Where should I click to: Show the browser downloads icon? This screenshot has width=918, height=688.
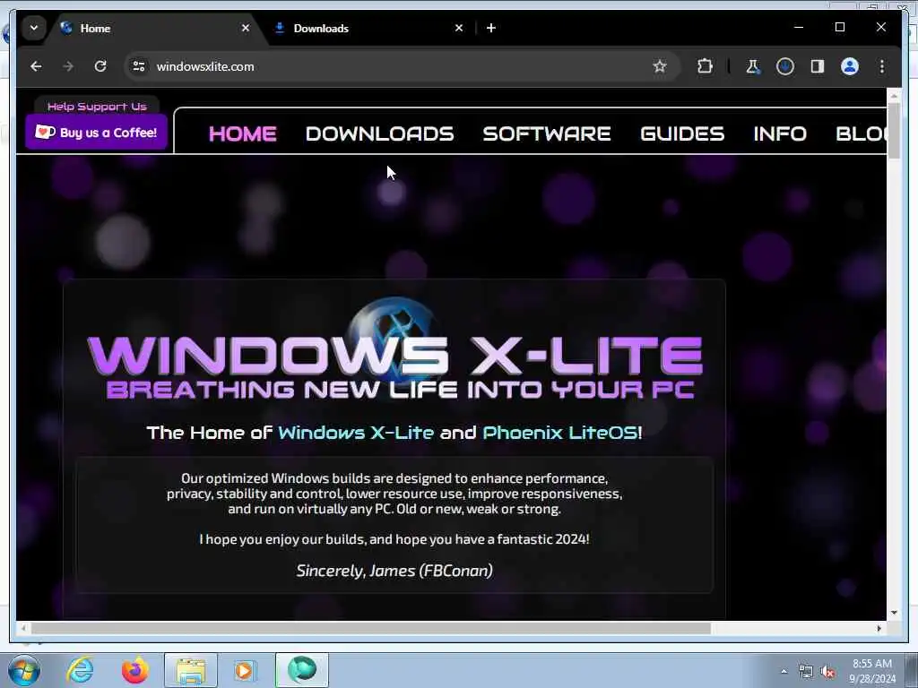[x=785, y=66]
